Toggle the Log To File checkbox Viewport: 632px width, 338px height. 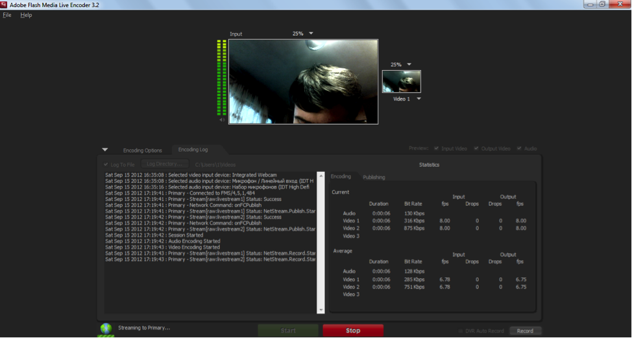click(x=106, y=164)
